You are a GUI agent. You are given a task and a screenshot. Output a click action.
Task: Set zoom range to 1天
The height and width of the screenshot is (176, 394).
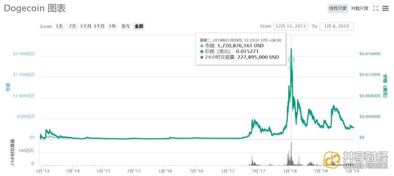click(x=59, y=26)
